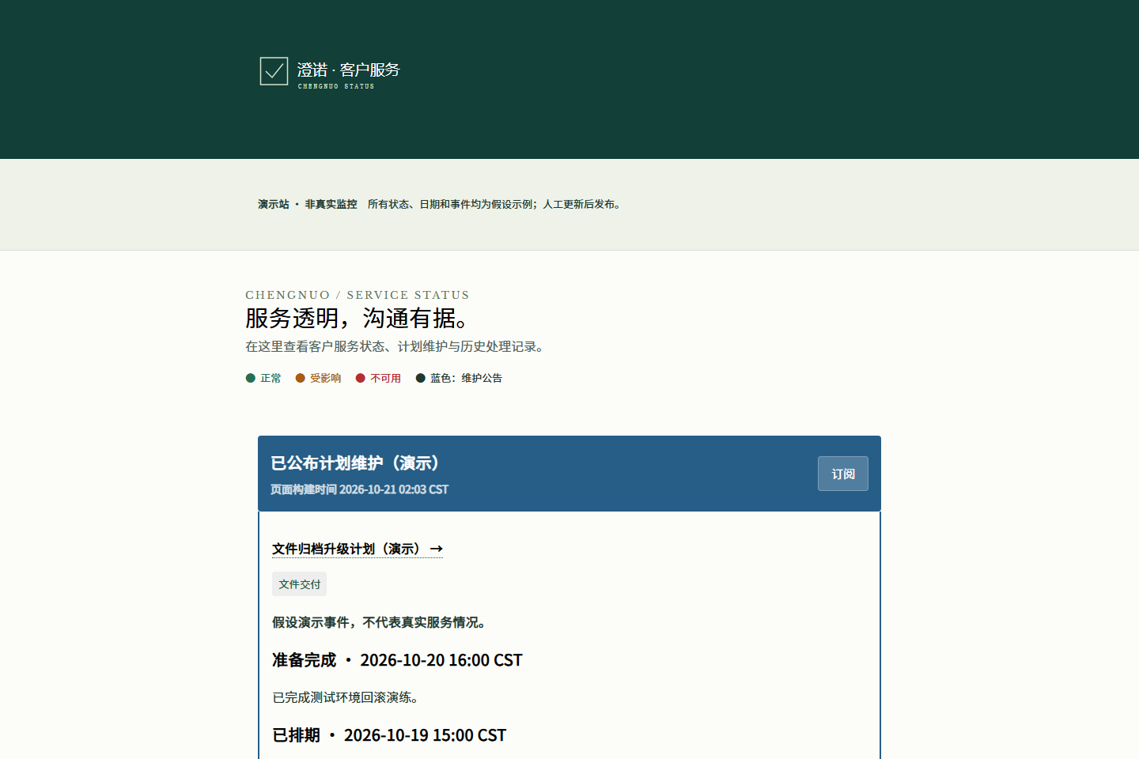
Task: Click the CHENGNUO / SERVICE STATUS overline
Action: pos(358,295)
